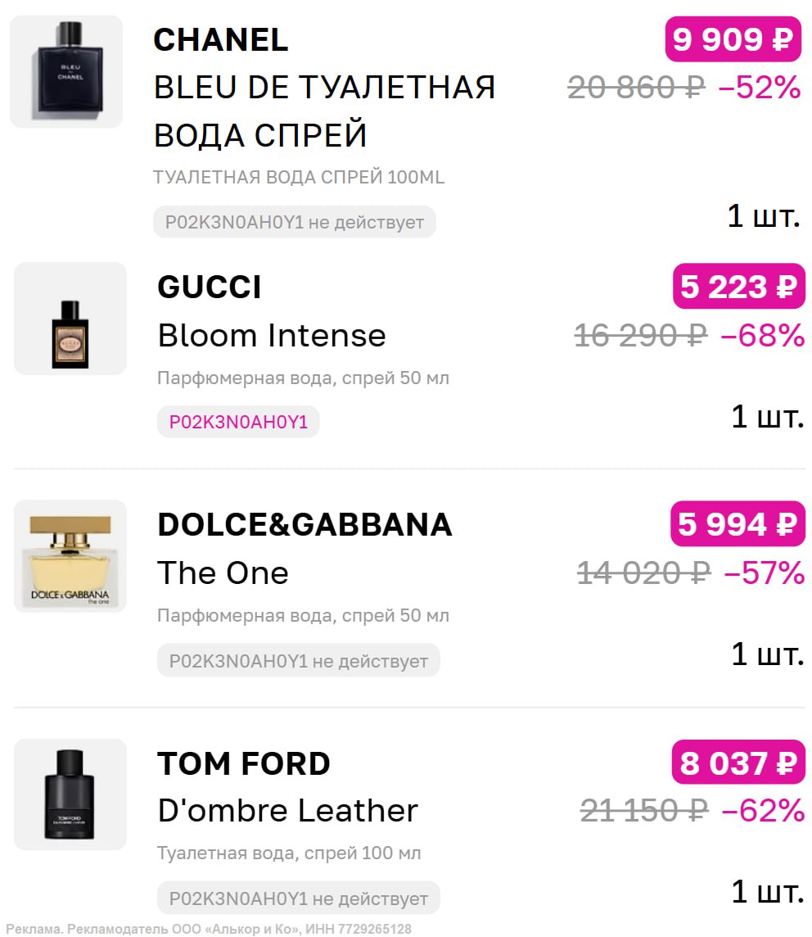Open the GUCCI brand link
This screenshot has width=812, height=937.
coord(210,287)
